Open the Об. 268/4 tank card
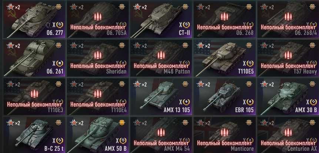 (288, 20)
